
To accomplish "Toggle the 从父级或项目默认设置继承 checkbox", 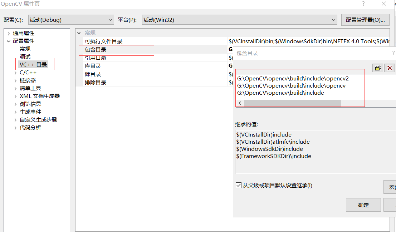I will coord(239,185).
